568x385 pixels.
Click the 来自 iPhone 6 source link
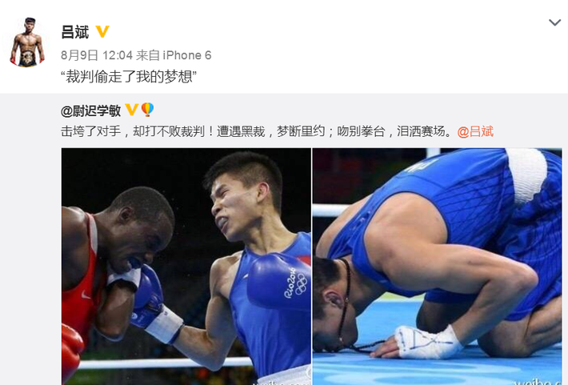point(174,55)
